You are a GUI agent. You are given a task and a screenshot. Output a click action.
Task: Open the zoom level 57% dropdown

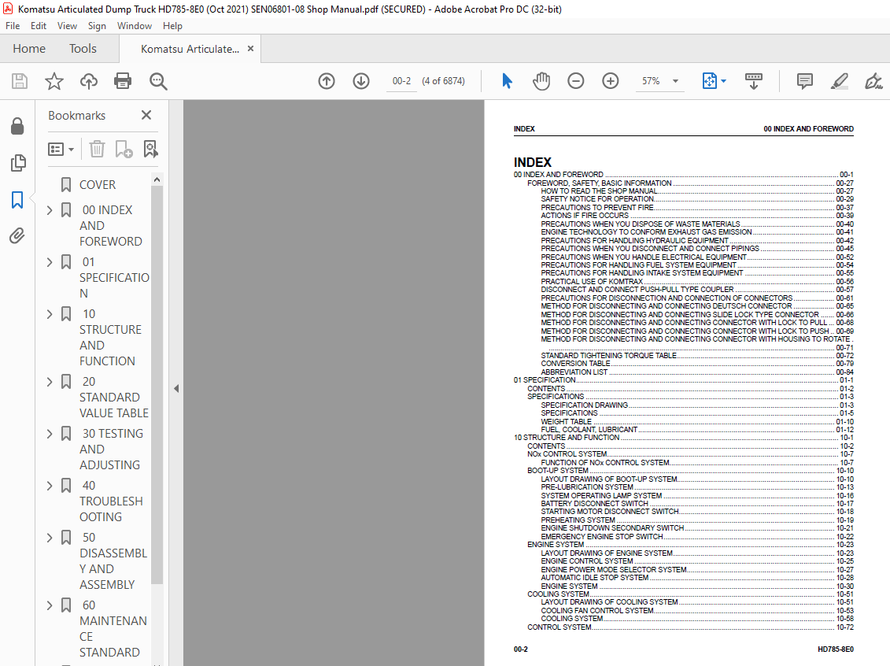click(x=675, y=81)
